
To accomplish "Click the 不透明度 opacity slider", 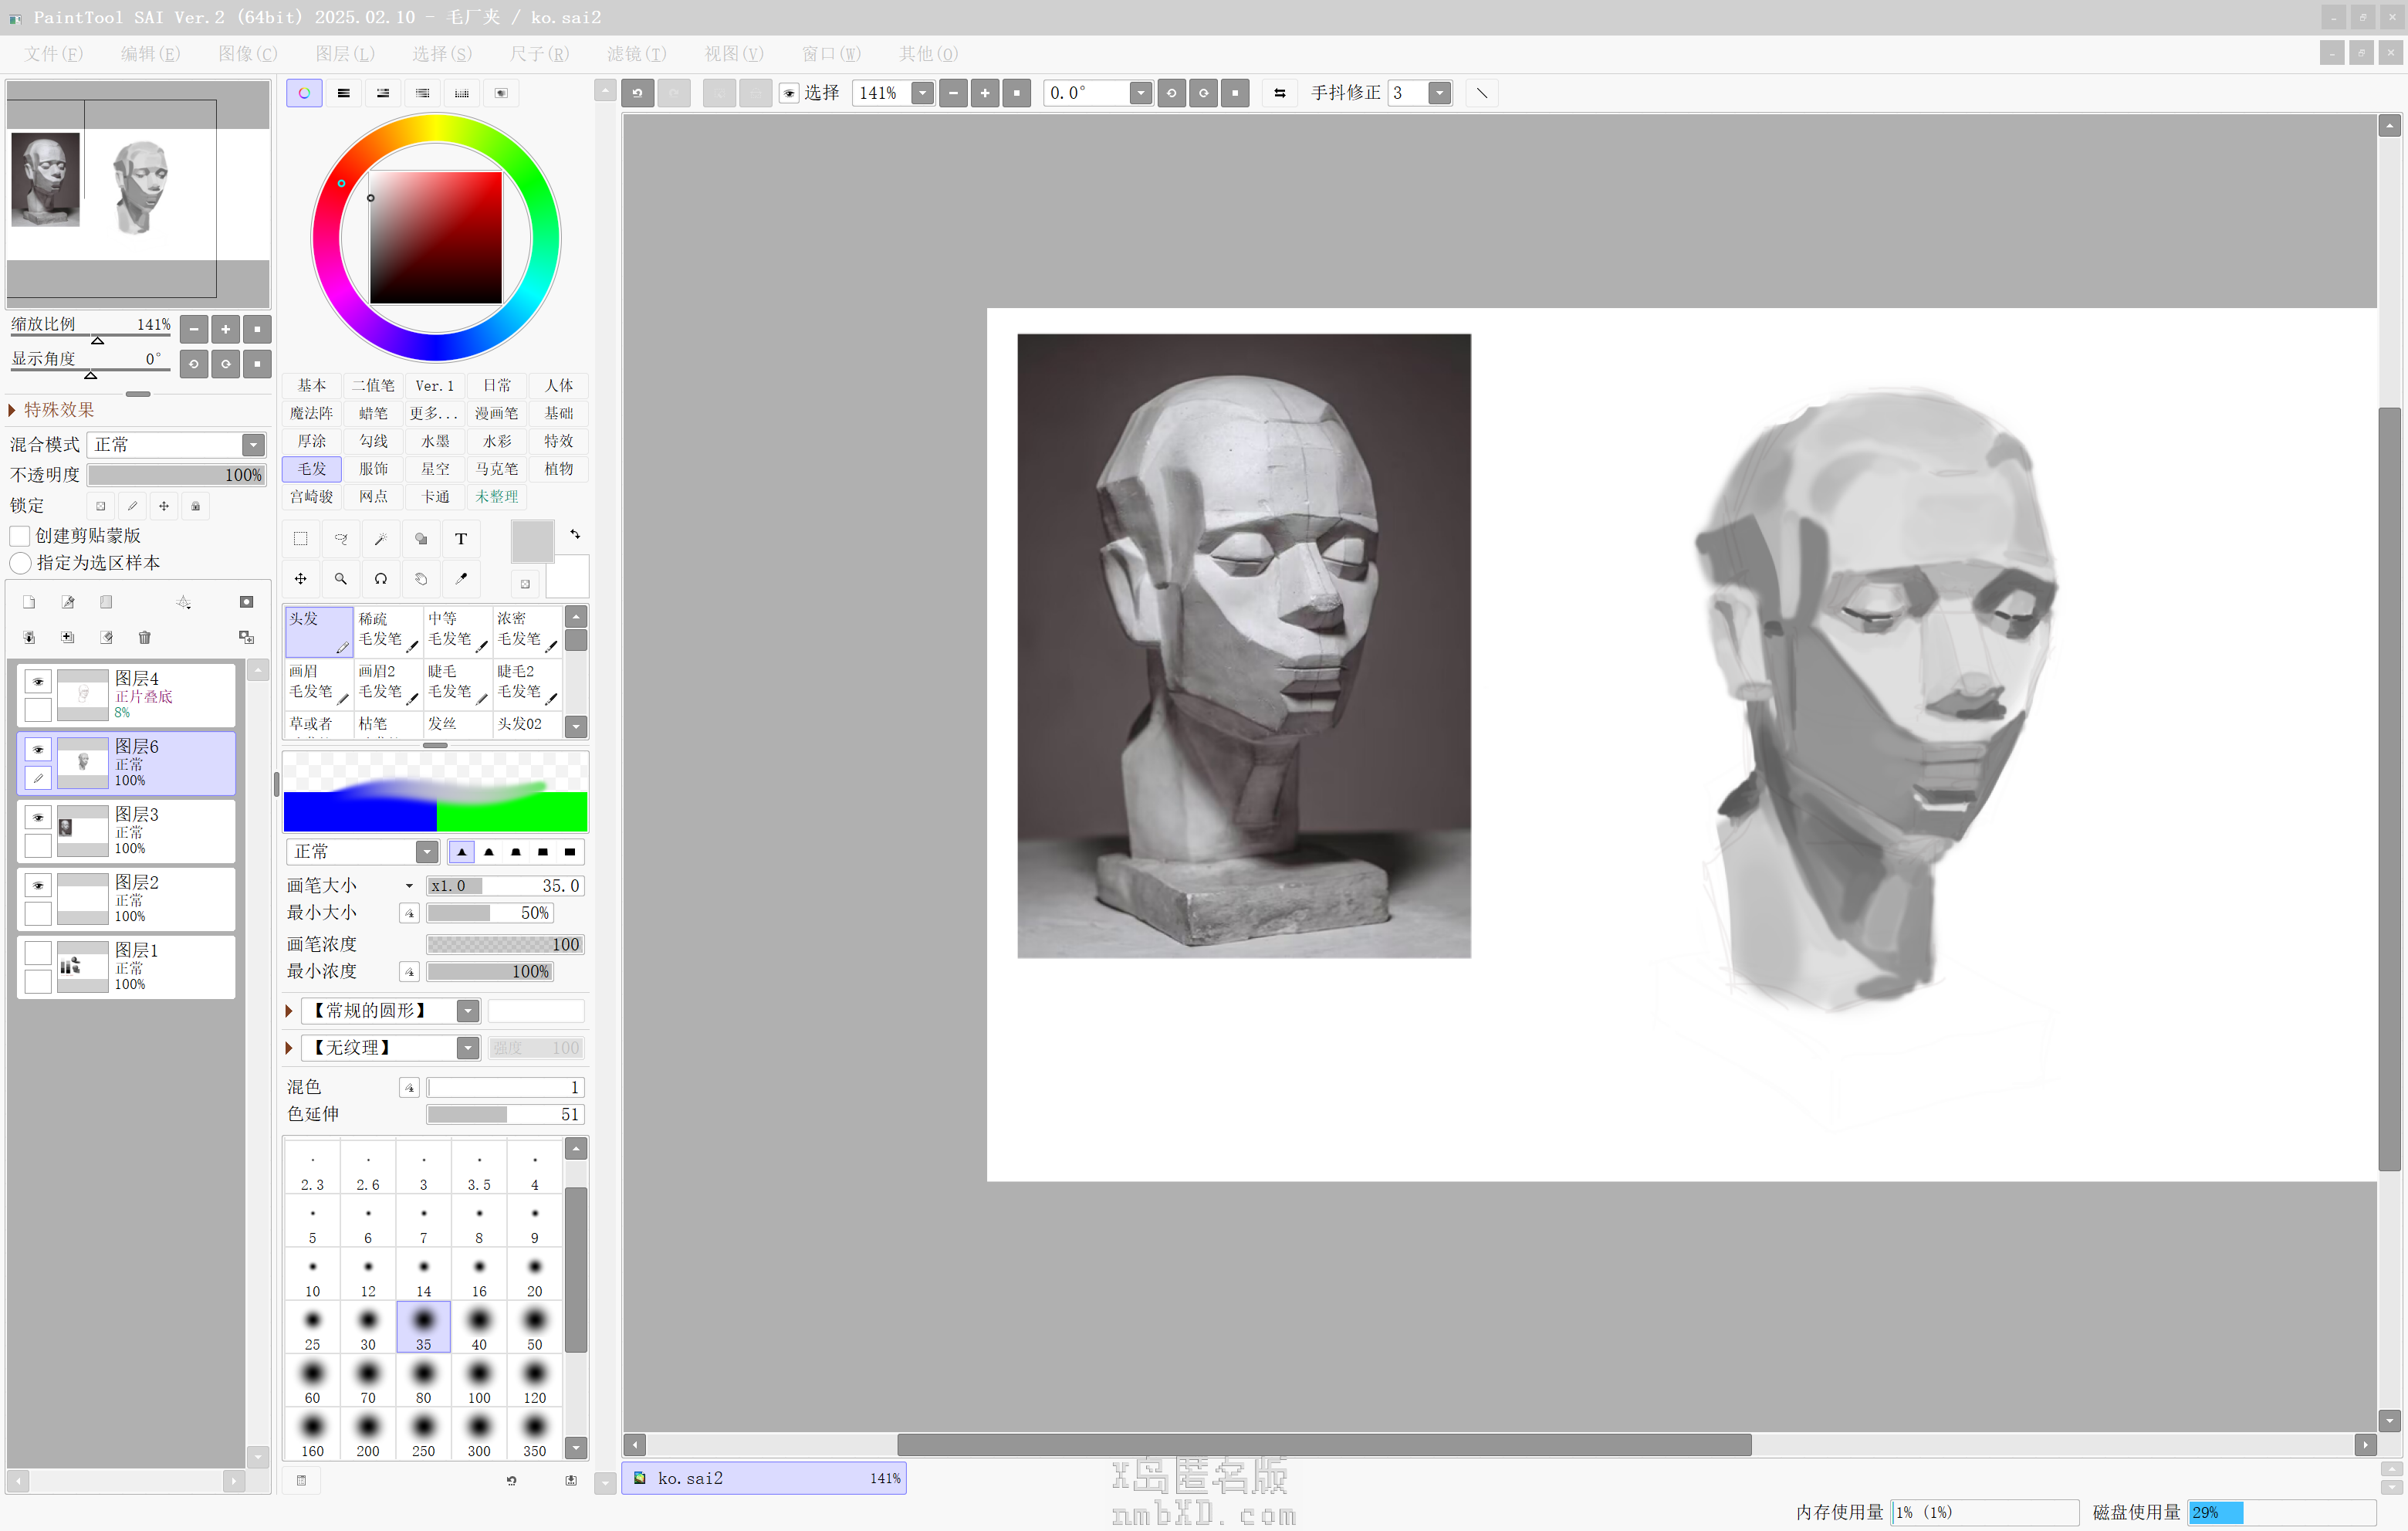I will (x=176, y=476).
